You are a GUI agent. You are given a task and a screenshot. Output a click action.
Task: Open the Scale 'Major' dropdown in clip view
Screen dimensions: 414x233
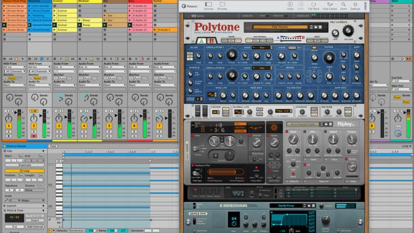click(32, 201)
